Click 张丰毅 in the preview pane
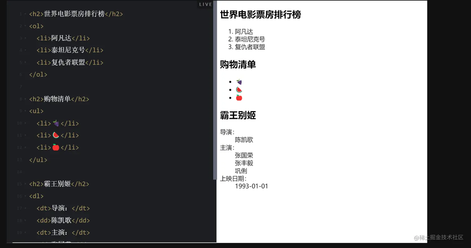The height and width of the screenshot is (248, 471). 244,163
